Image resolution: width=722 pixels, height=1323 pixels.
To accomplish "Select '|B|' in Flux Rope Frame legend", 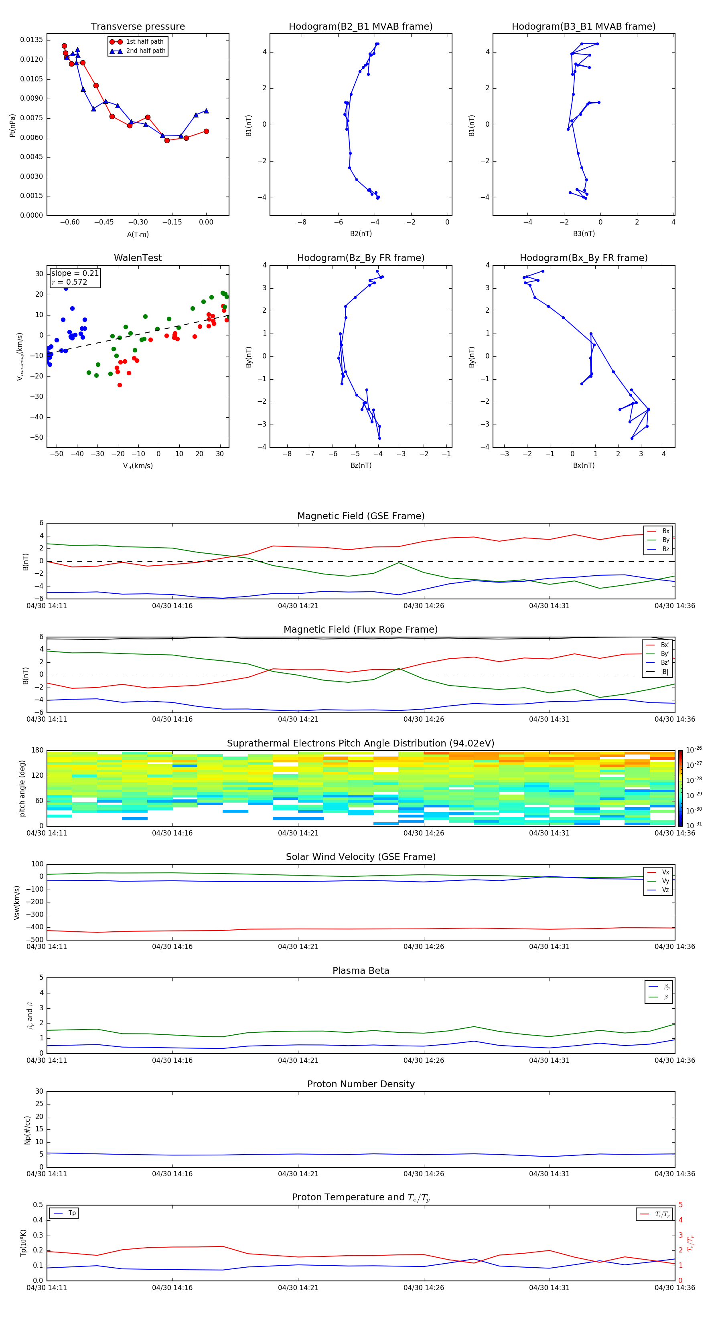I will pyautogui.click(x=658, y=672).
